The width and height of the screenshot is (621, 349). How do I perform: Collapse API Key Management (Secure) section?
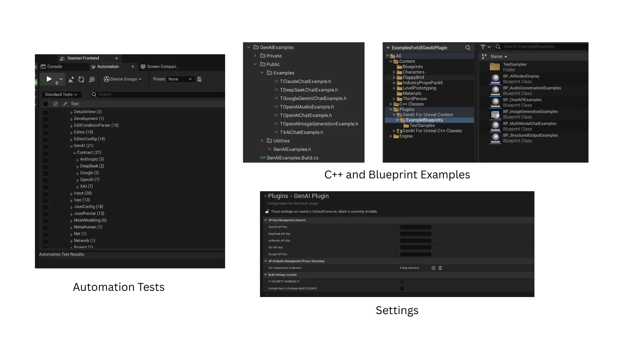coord(266,220)
